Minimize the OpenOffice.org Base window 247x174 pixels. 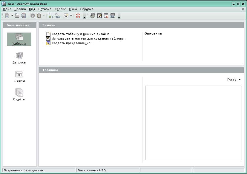tap(233, 4)
